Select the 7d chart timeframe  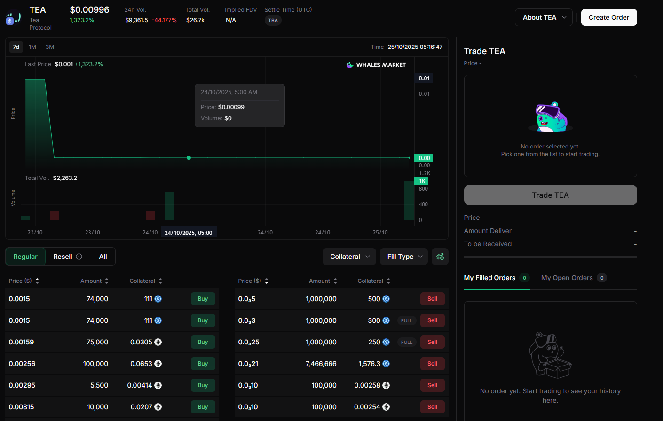click(16, 47)
